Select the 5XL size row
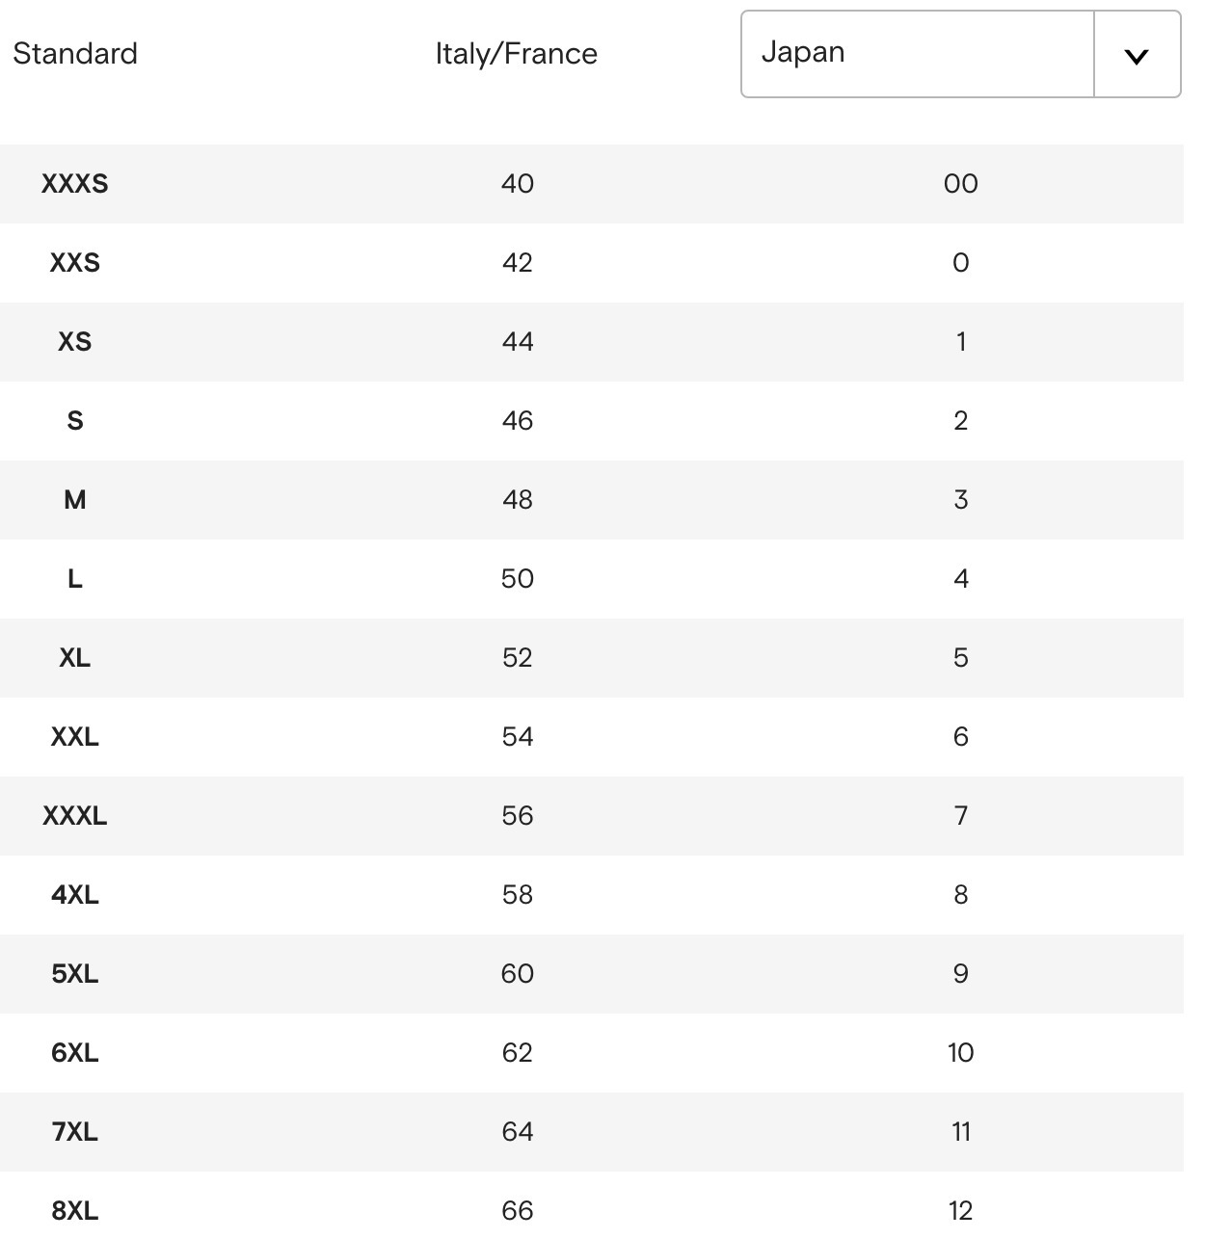 tap(592, 973)
